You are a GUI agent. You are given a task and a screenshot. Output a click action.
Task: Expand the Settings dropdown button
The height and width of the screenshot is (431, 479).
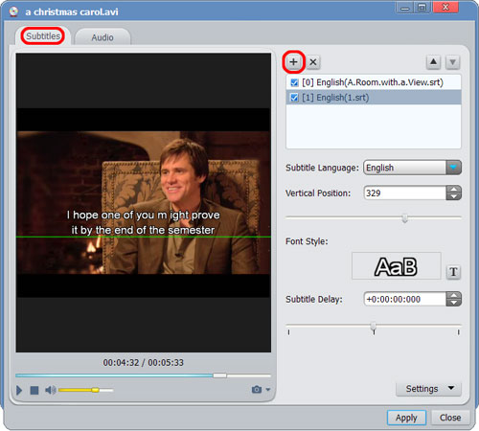click(429, 389)
